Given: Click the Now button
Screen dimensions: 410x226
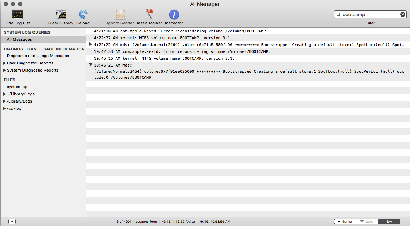Looking at the screenshot, I should point(389,222).
